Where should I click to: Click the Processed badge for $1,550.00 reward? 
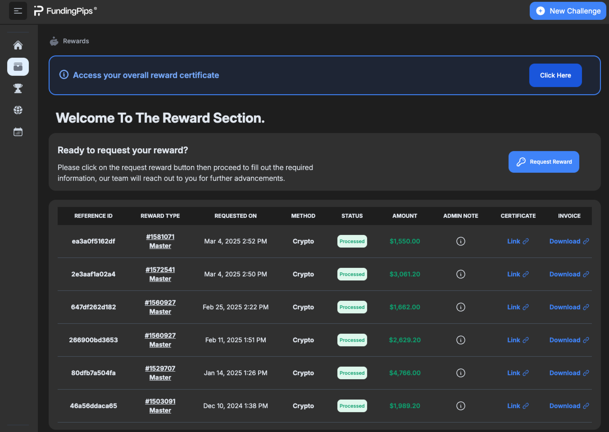tap(352, 241)
